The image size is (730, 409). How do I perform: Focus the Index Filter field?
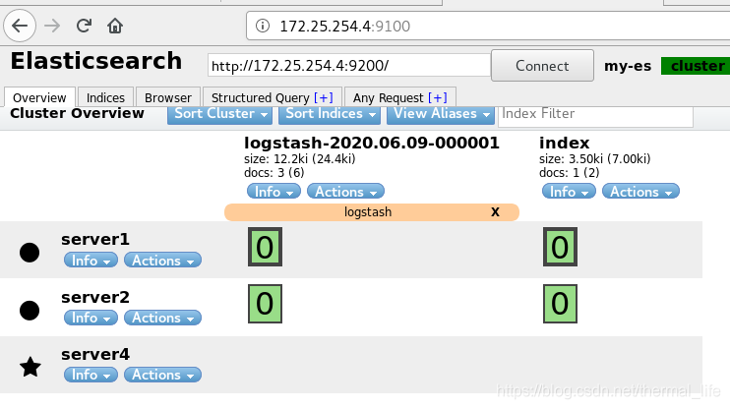[x=595, y=115]
